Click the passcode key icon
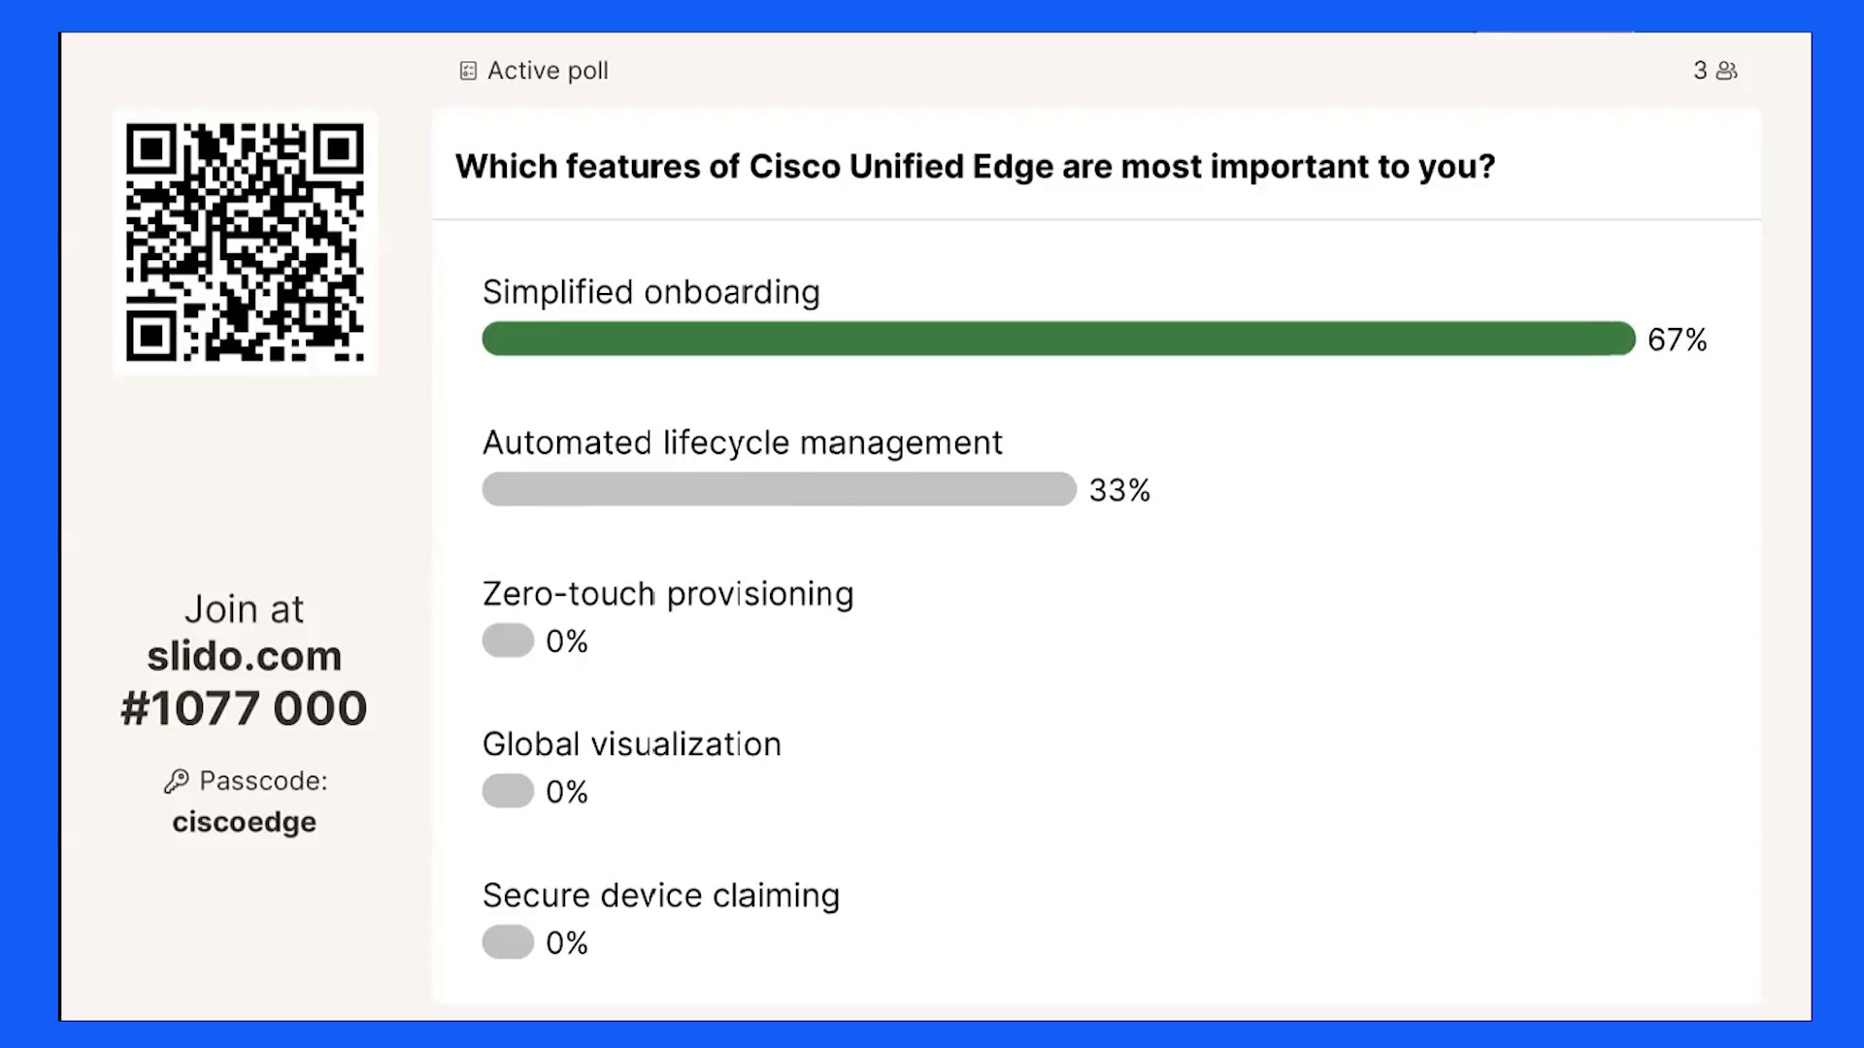Viewport: 1864px width, 1048px height. click(177, 781)
